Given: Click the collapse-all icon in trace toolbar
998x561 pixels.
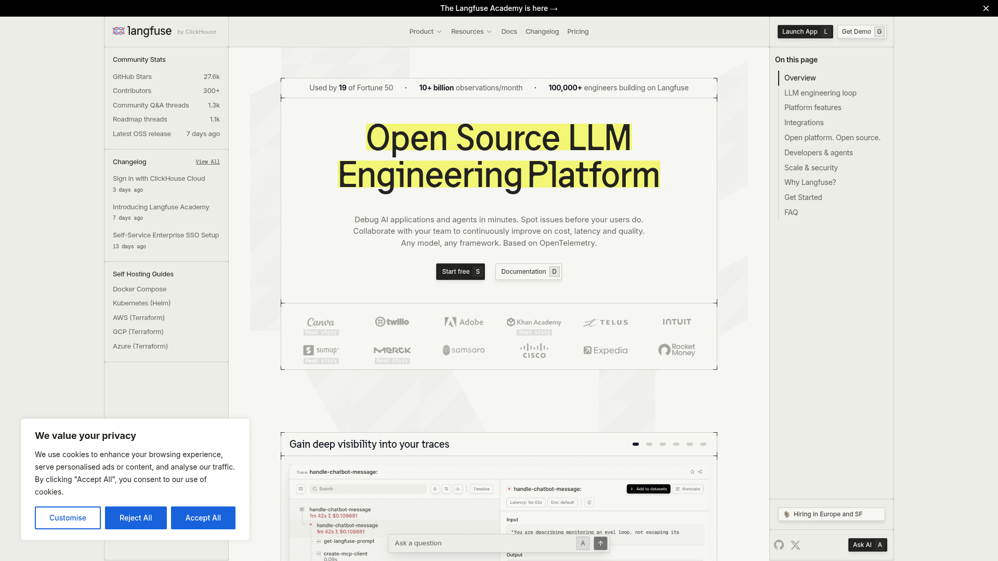Looking at the screenshot, I should 435,489.
